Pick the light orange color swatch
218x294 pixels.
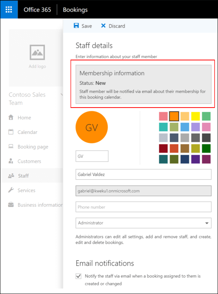(185, 116)
